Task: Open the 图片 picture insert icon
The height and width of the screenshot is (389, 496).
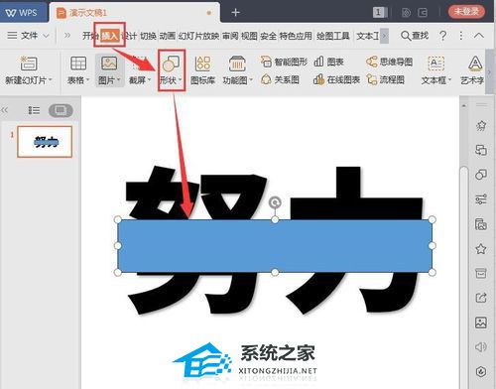Action: (x=109, y=64)
